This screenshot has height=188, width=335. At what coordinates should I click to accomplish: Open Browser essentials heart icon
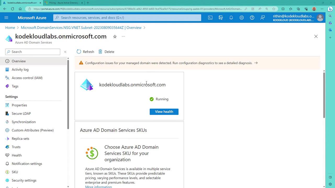pyautogui.click(x=306, y=9)
